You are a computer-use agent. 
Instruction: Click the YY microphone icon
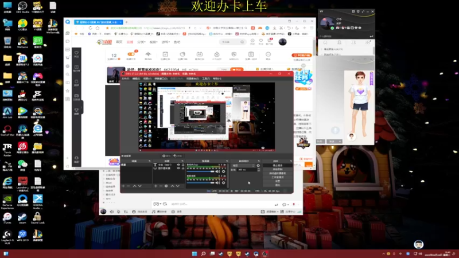tap(119, 212)
